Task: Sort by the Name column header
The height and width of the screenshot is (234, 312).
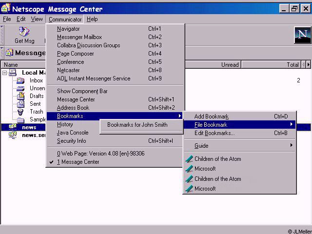Action: click(23, 65)
